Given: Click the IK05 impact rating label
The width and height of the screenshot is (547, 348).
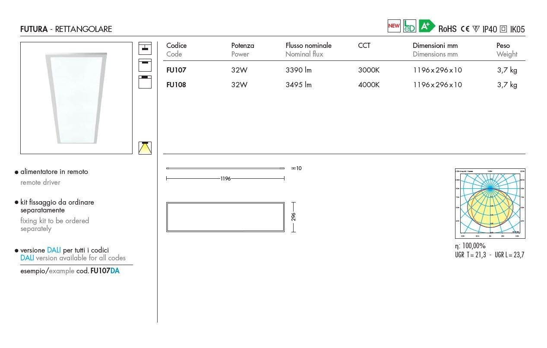Looking at the screenshot, I should 517,29.
